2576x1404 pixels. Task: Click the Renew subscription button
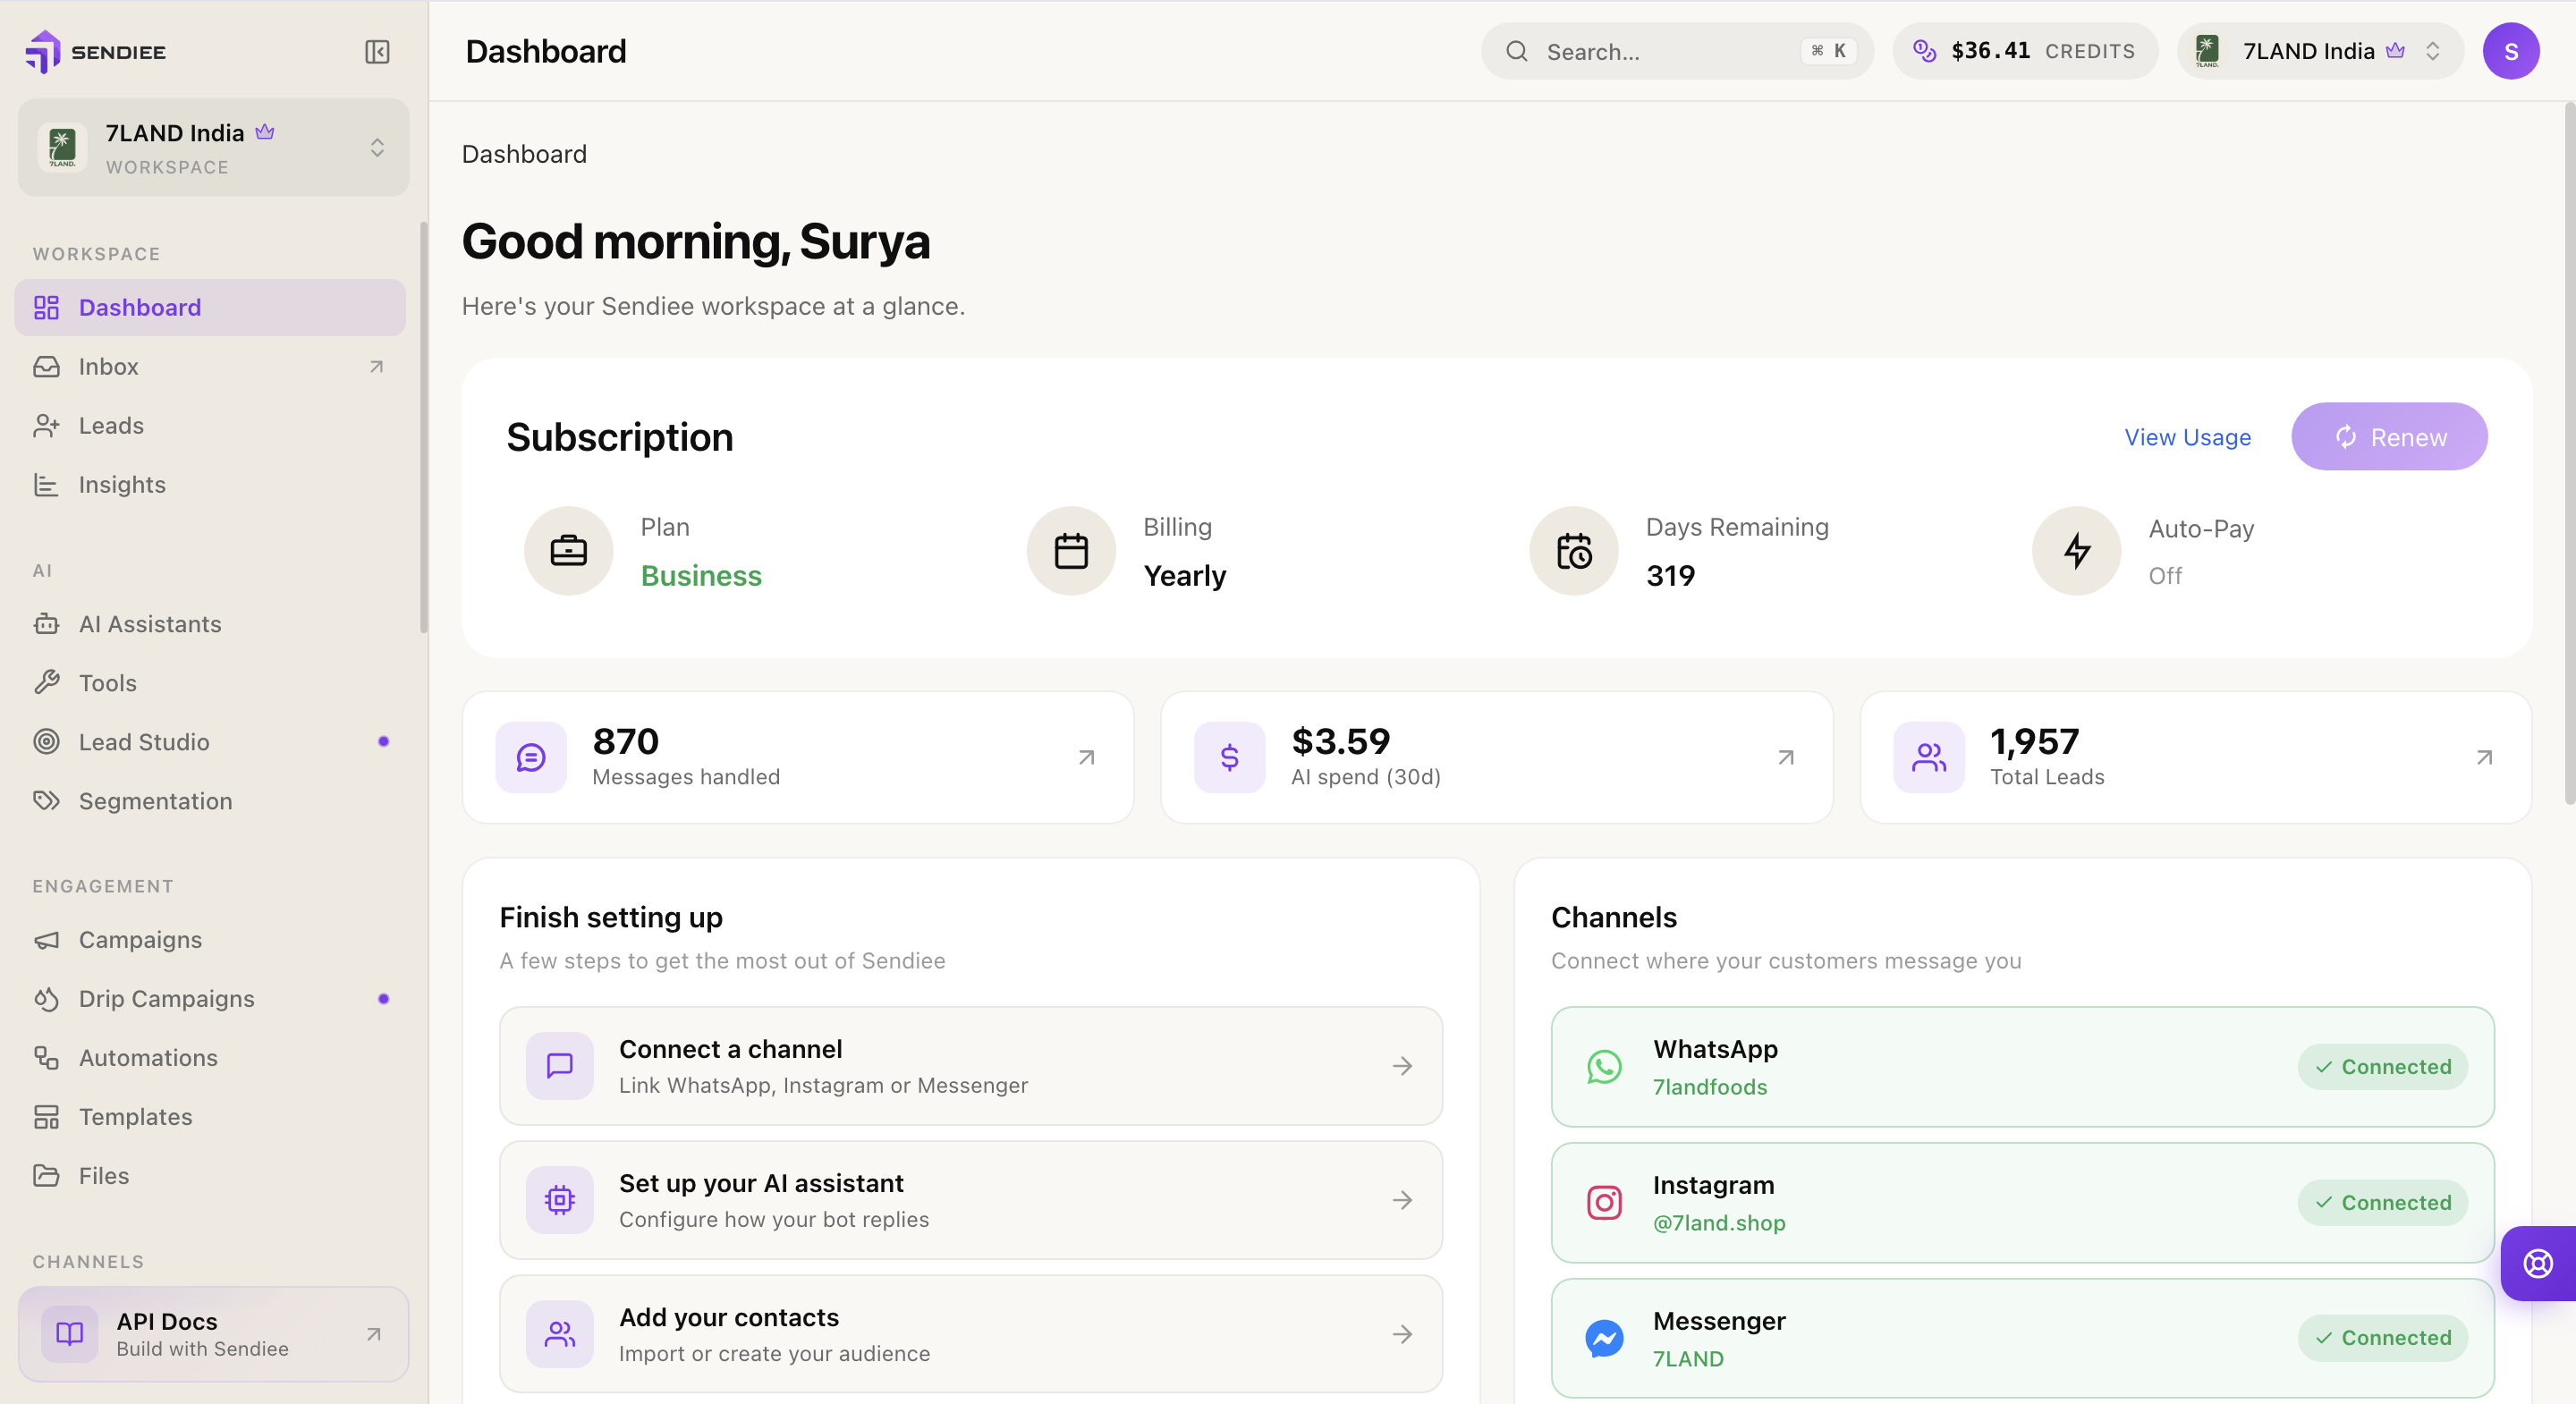coord(2389,437)
